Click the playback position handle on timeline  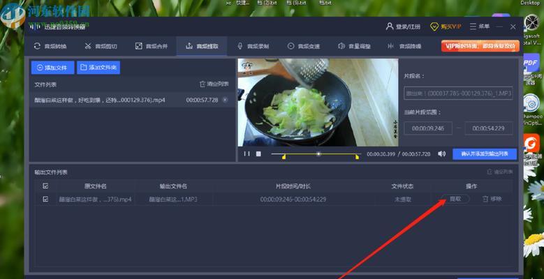318,153
